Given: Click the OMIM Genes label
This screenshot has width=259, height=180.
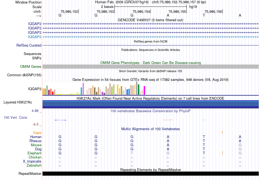Looking at the screenshot, I should [x=31, y=66].
